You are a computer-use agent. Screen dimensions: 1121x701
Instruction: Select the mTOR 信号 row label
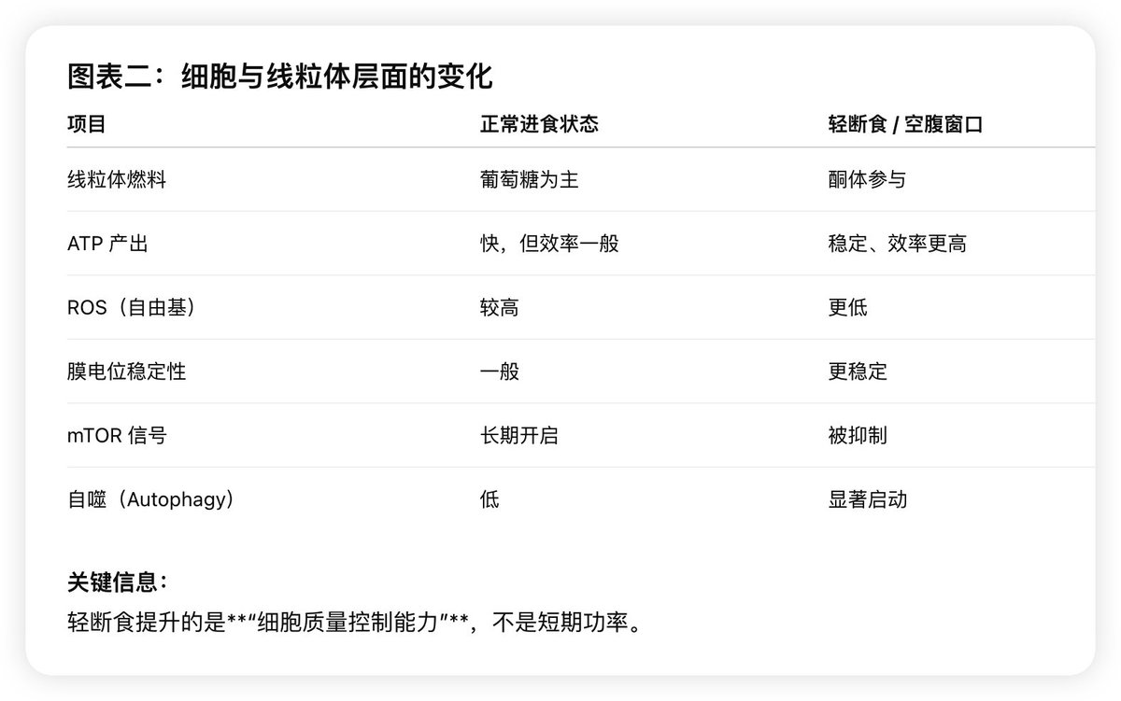[x=117, y=435]
